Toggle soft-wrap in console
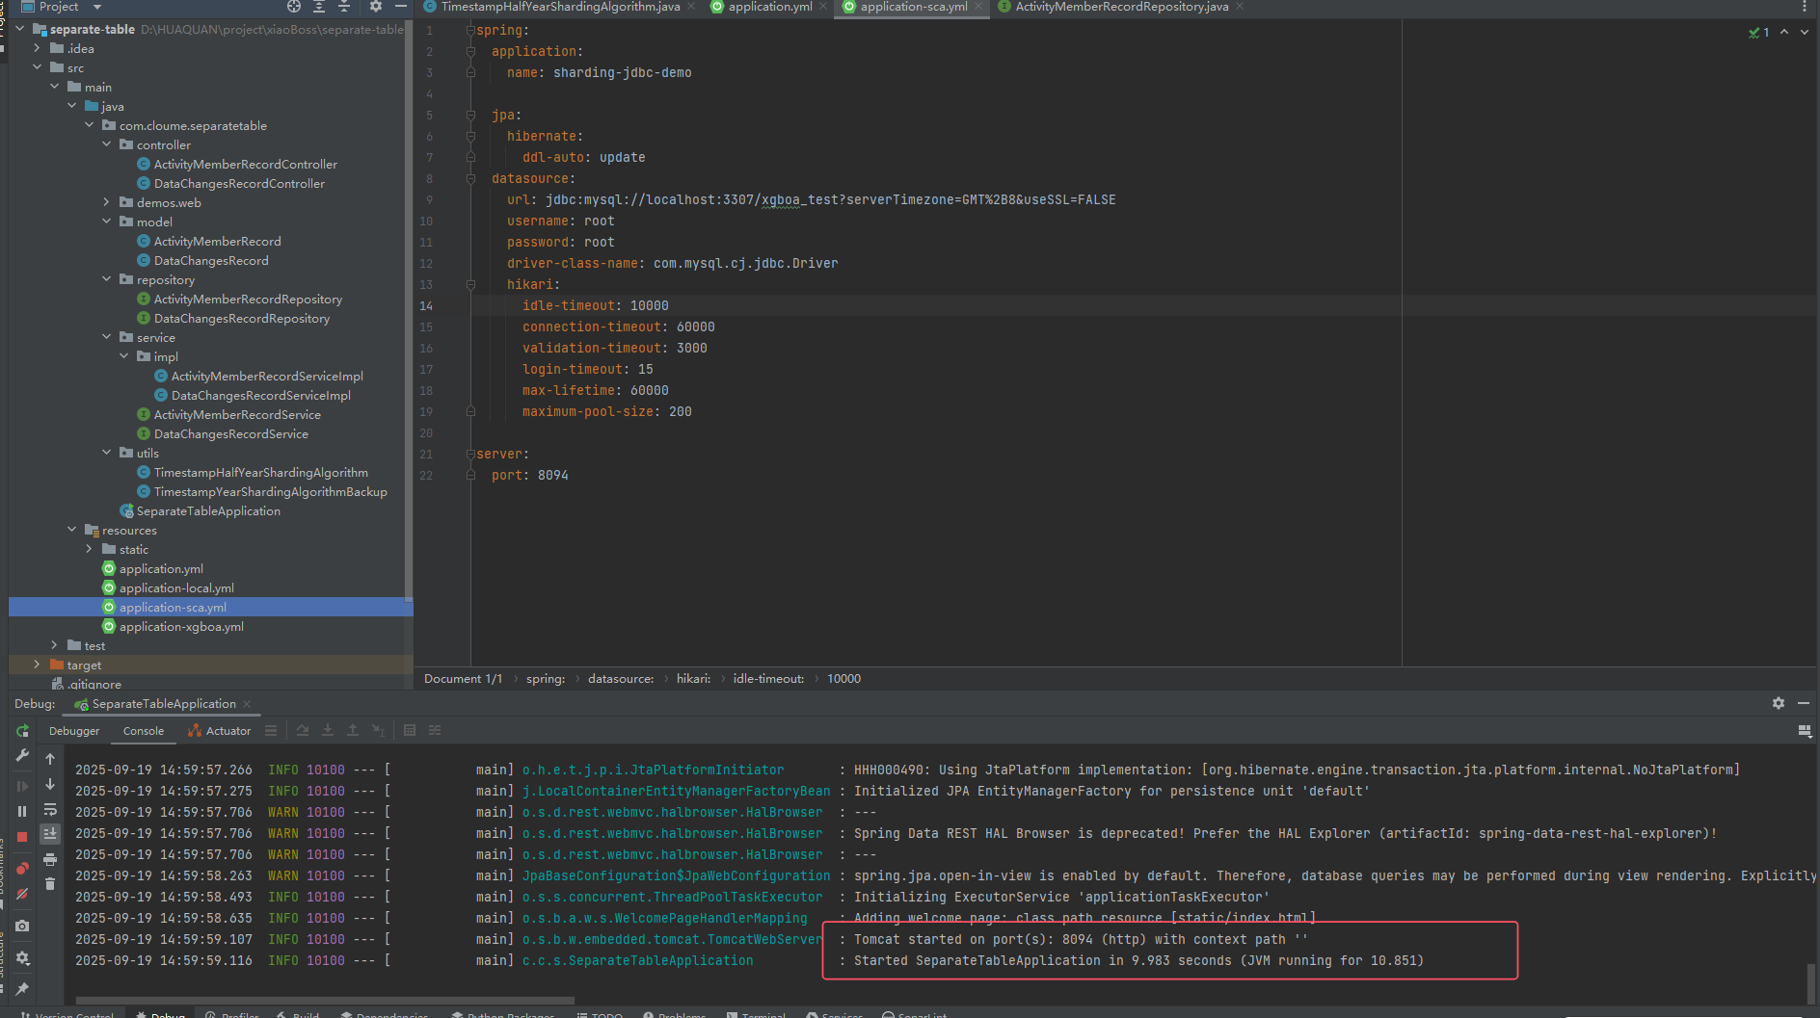Screen dimensions: 1820x1018 tap(50, 810)
